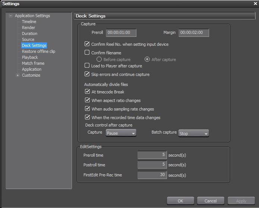Screen dimensions: 259x208
Task: Toggle When audio sampling rate changes
Action: click(87, 109)
